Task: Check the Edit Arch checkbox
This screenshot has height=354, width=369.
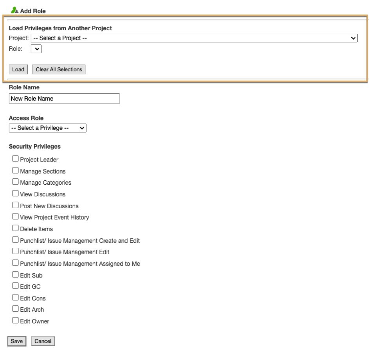Action: pyautogui.click(x=15, y=309)
